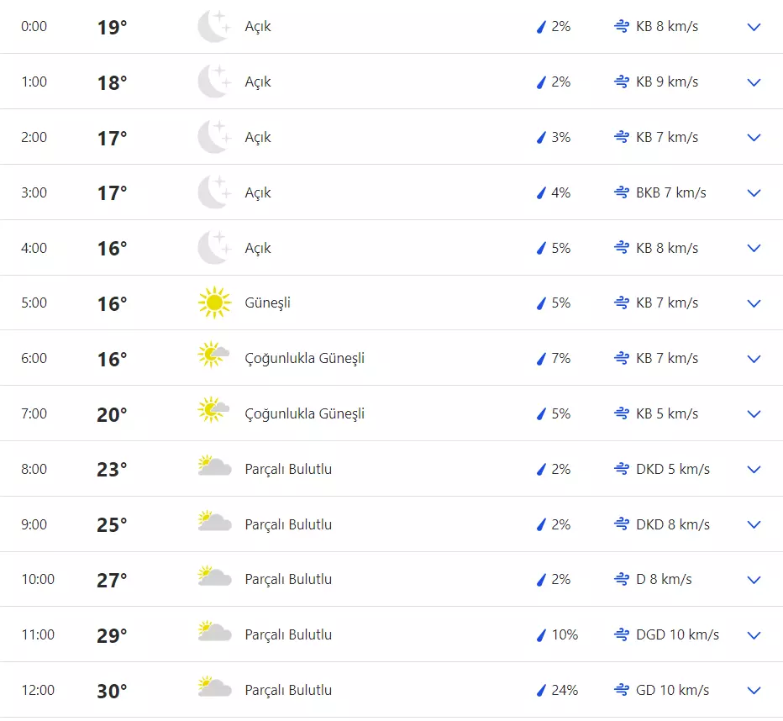Screen dimensions: 783x721
Task: Click the sun icon for 5:00
Action: point(213,303)
